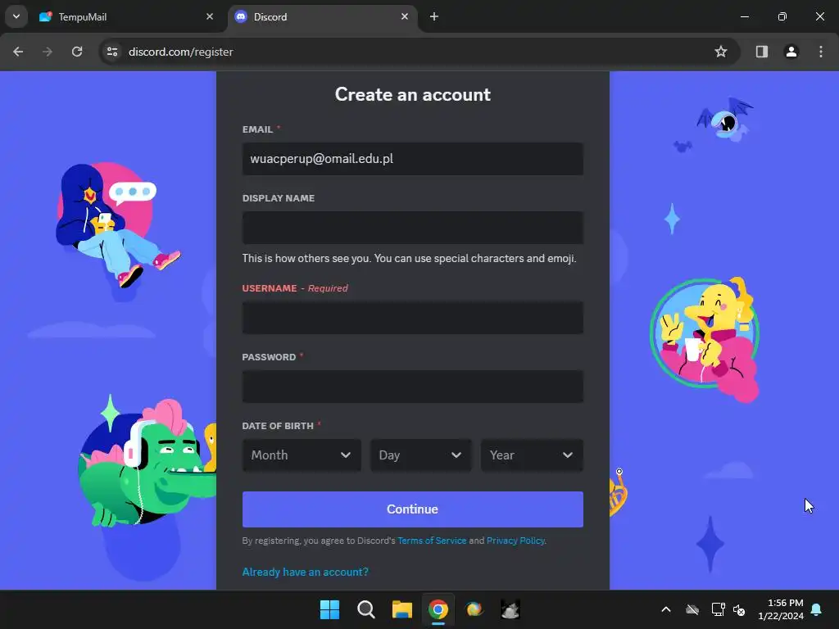
Task: Expand the Year dropdown
Action: (x=532, y=455)
